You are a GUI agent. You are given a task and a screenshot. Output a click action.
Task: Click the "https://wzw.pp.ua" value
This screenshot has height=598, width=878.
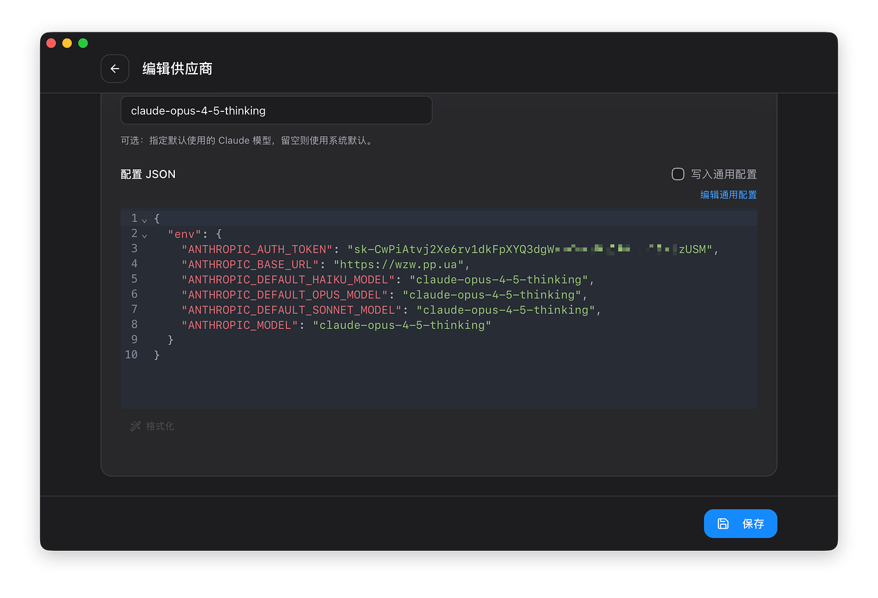399,265
